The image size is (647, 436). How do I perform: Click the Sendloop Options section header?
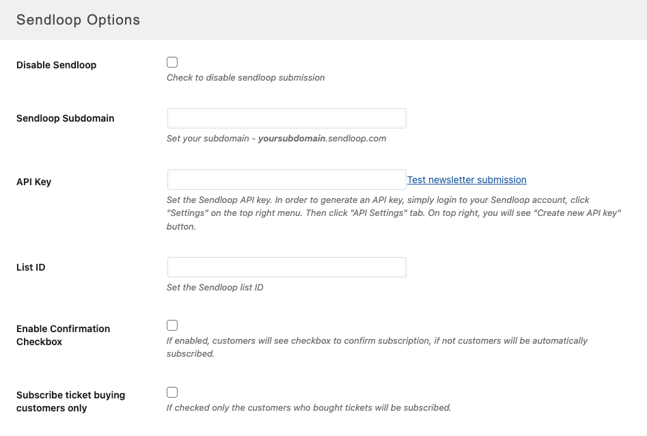tap(78, 20)
